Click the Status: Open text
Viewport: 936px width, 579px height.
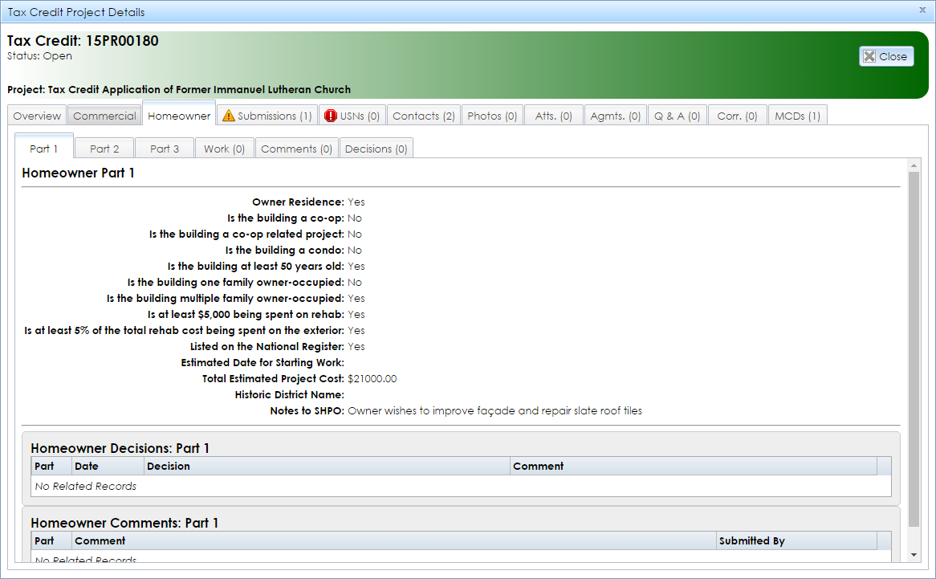39,55
